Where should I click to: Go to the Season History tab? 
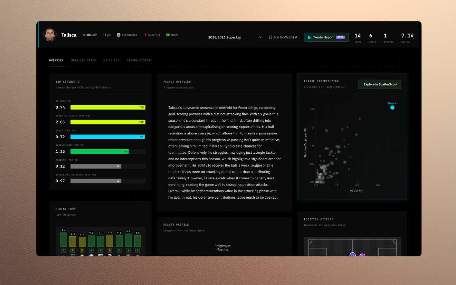tap(139, 60)
